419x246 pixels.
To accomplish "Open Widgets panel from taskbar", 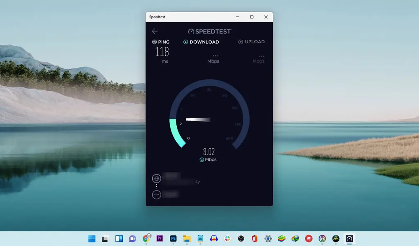I will 119,239.
